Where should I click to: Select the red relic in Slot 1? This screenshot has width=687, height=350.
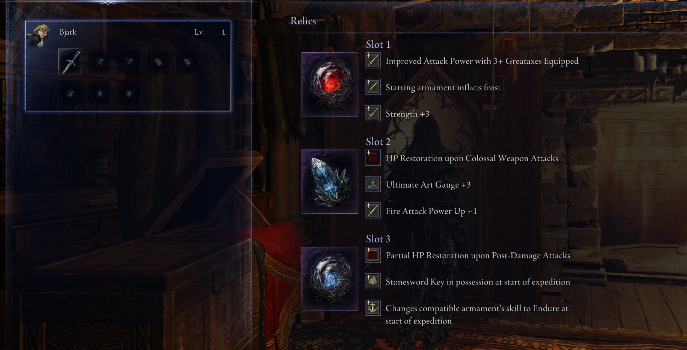(330, 85)
